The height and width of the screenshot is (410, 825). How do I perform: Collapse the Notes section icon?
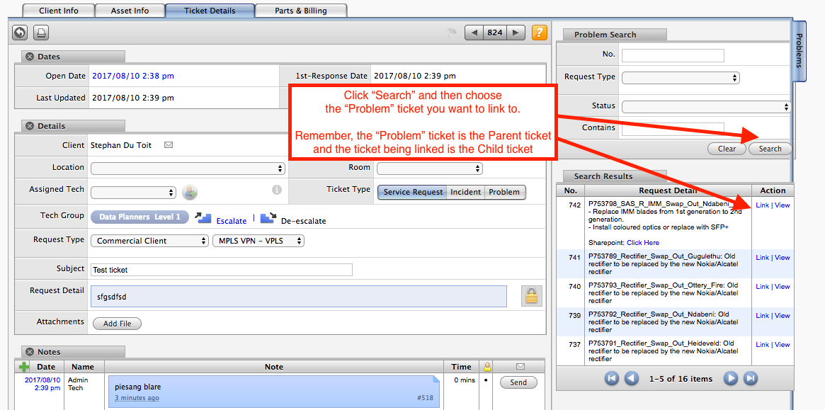(x=30, y=352)
